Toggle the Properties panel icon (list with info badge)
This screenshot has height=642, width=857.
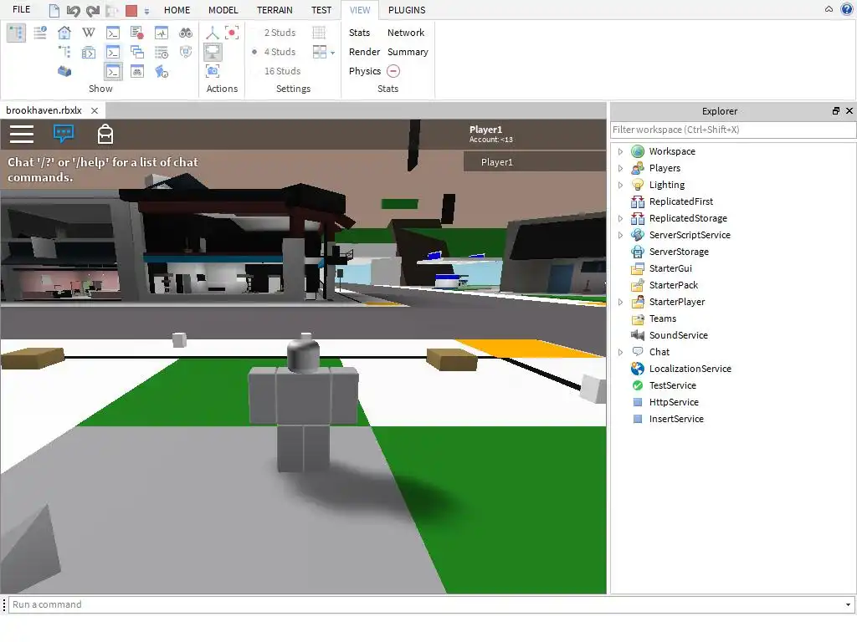pos(40,33)
